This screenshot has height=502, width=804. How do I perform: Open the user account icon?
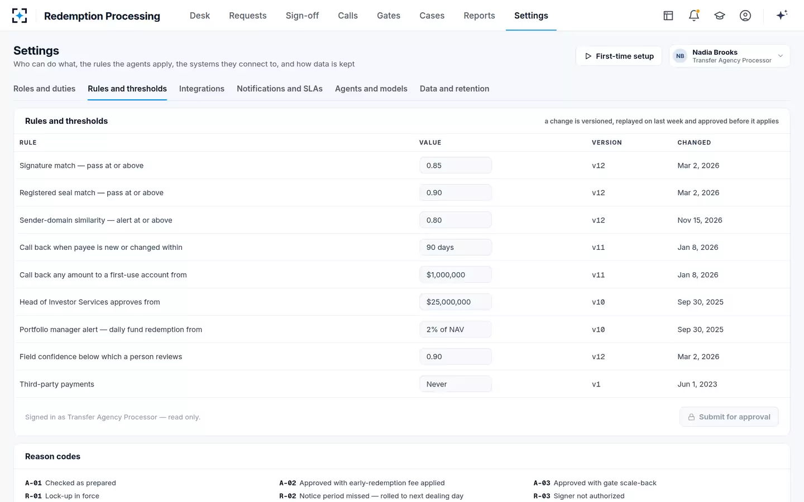click(x=745, y=16)
